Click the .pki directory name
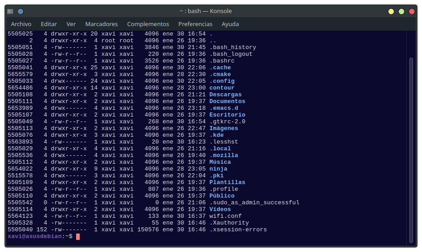This screenshot has width=422, height=252. (x=217, y=175)
